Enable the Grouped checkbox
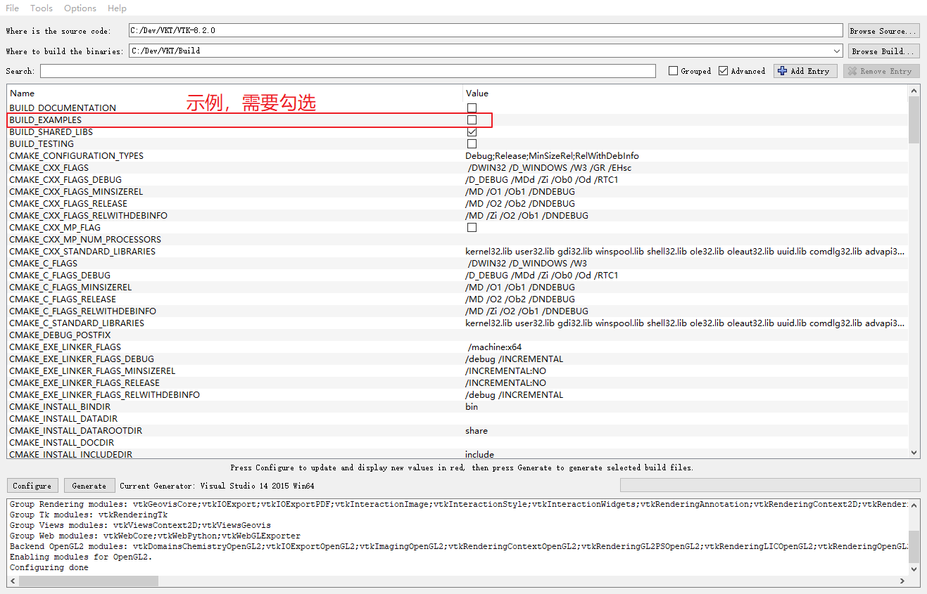Image resolution: width=927 pixels, height=594 pixels. 673,71
